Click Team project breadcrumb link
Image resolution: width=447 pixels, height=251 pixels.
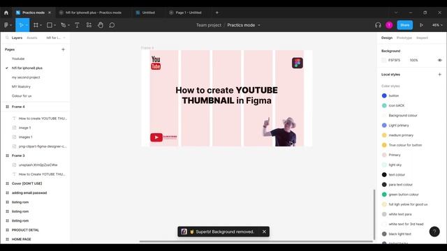209,25
